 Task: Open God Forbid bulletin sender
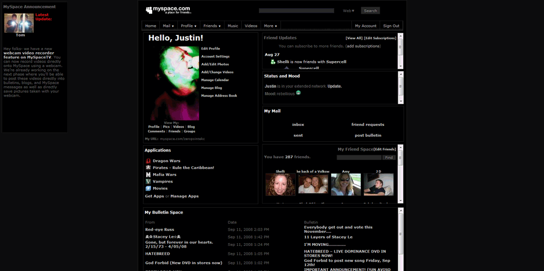click(183, 263)
